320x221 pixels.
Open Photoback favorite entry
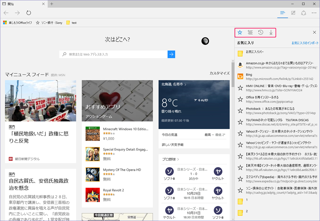click(x=277, y=111)
